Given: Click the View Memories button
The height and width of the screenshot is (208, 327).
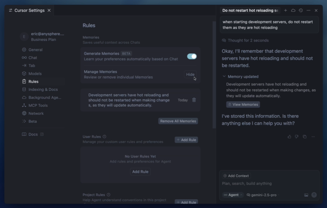Looking at the screenshot, I should point(243,104).
